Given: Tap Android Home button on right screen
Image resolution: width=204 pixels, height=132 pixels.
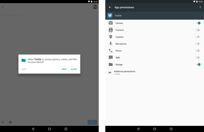Looking at the screenshot, I should coord(155,129).
